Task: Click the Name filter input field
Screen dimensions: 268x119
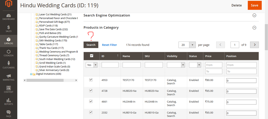Action: point(131,65)
